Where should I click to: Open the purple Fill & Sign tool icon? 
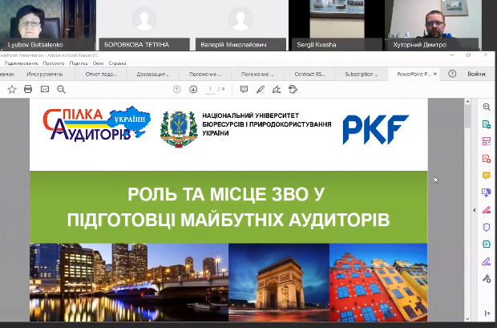(487, 261)
